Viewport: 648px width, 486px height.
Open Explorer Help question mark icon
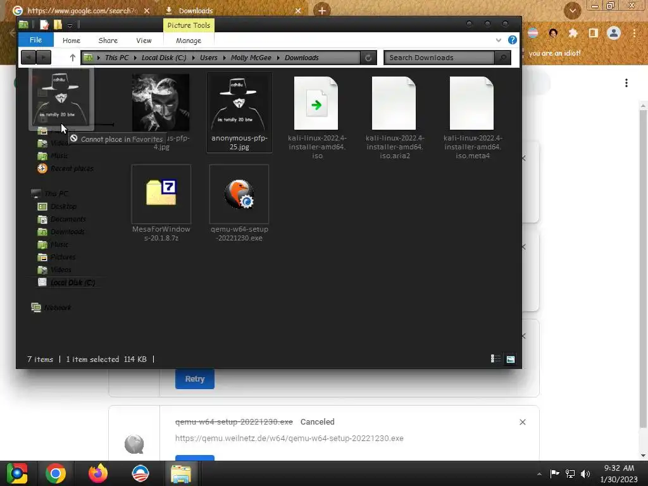tap(512, 40)
